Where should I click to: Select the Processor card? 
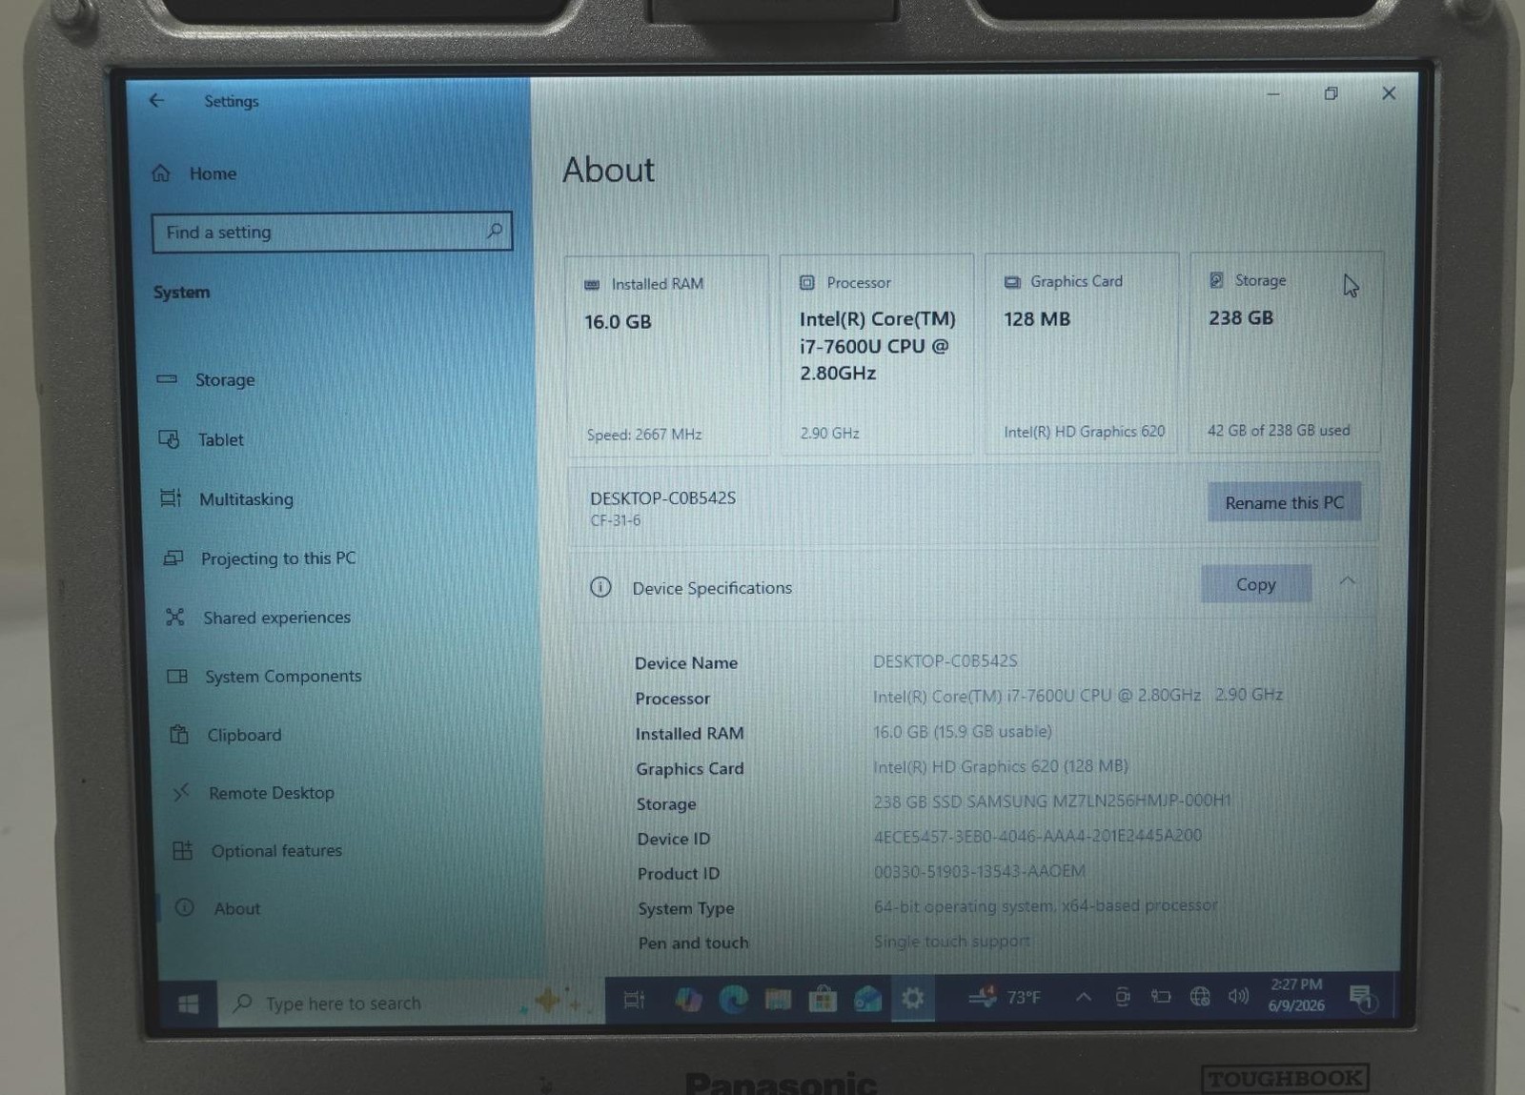click(876, 354)
